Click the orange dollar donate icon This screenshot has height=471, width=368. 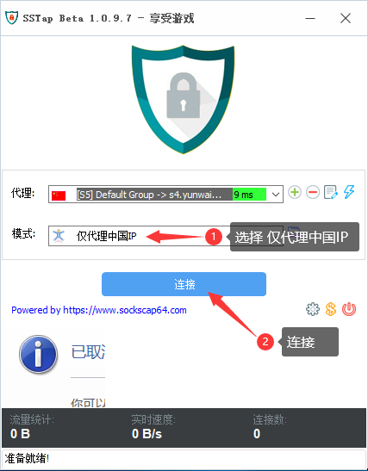(331, 309)
